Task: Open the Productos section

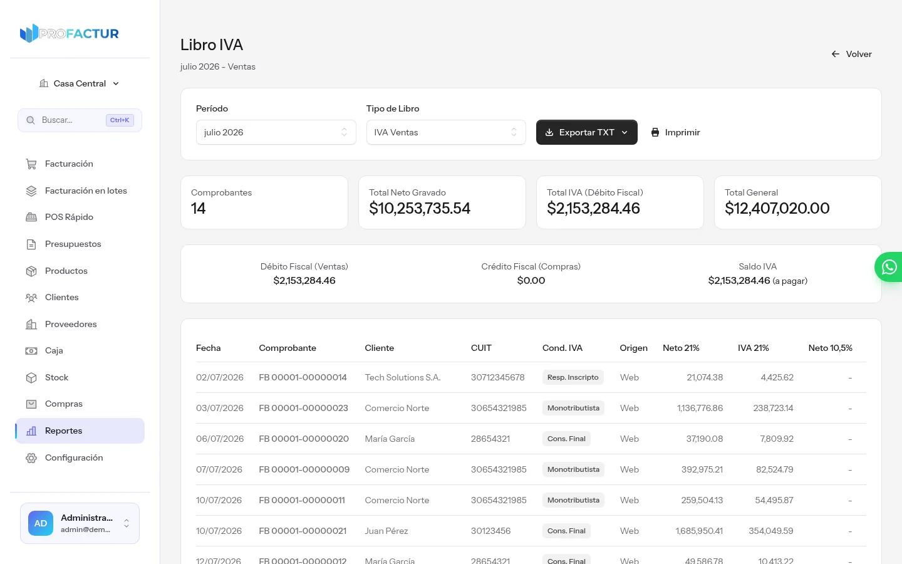Action: [80, 271]
